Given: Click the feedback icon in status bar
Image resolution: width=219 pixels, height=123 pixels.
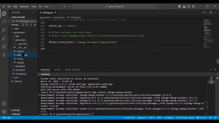Looking at the screenshot, I should tap(210, 118).
